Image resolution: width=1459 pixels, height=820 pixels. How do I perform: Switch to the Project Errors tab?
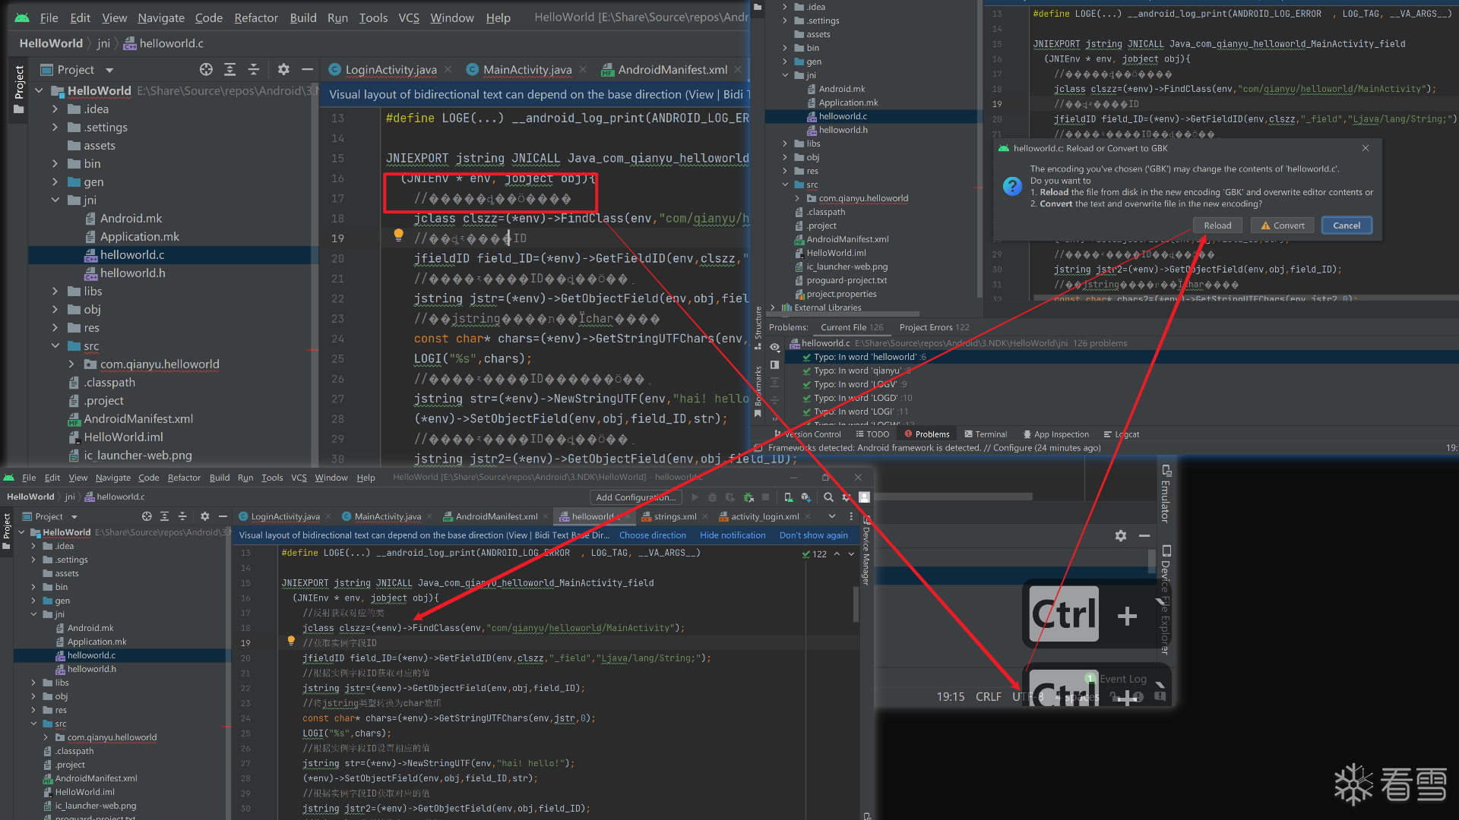pyautogui.click(x=934, y=327)
